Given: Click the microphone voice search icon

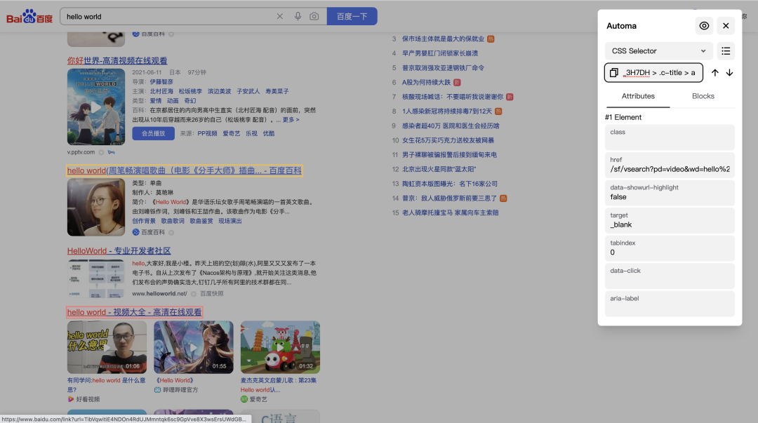Looking at the screenshot, I should point(298,16).
